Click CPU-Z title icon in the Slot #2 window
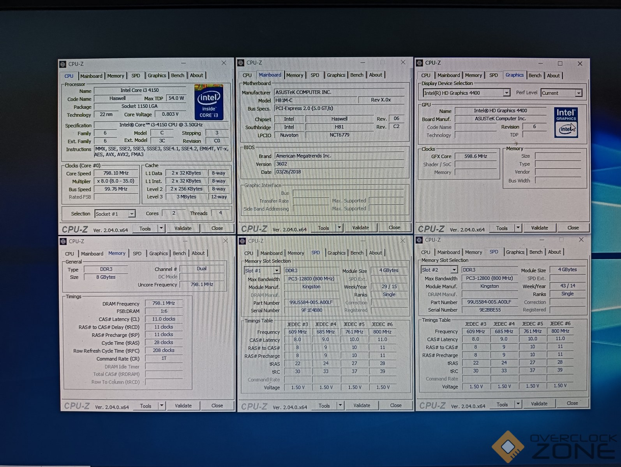This screenshot has height=467, width=621. tap(419, 240)
